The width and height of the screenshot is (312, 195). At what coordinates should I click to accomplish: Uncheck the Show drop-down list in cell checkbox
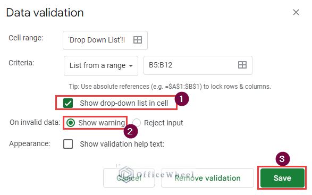click(68, 103)
